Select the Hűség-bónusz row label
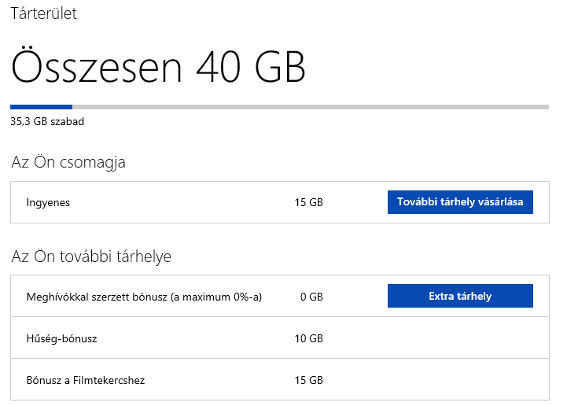Image resolution: width=567 pixels, height=406 pixels. tap(62, 338)
